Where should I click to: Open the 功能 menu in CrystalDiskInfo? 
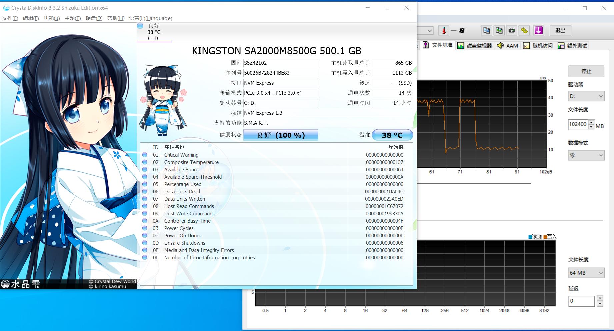pos(52,18)
